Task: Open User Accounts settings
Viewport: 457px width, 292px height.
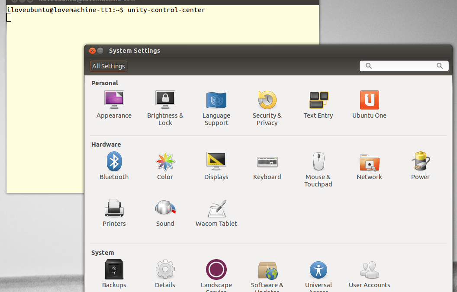Action: tap(369, 274)
